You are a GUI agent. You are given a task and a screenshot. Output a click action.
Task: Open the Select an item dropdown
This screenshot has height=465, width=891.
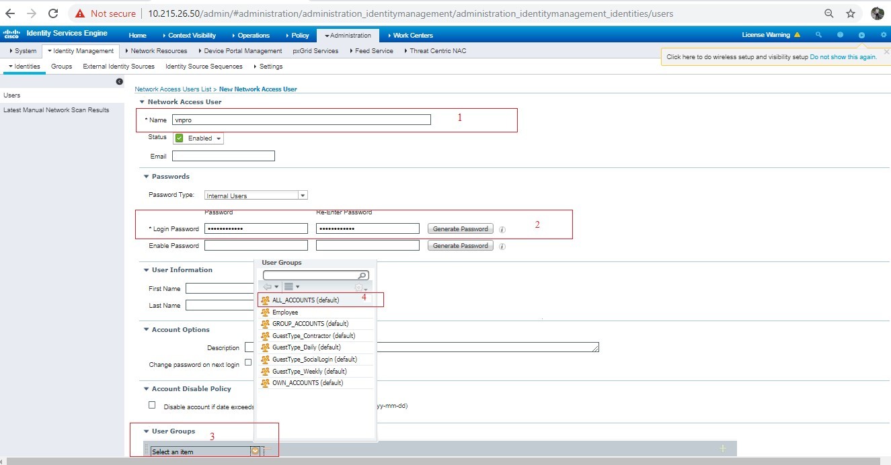[206, 452]
